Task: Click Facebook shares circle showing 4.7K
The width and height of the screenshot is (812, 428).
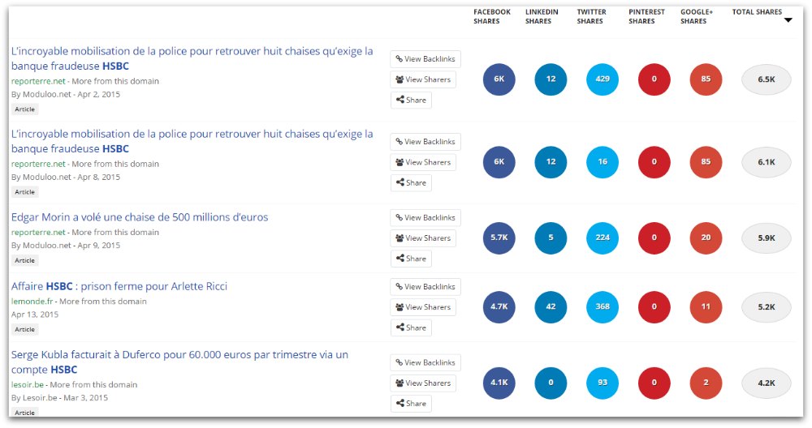Action: 499,306
